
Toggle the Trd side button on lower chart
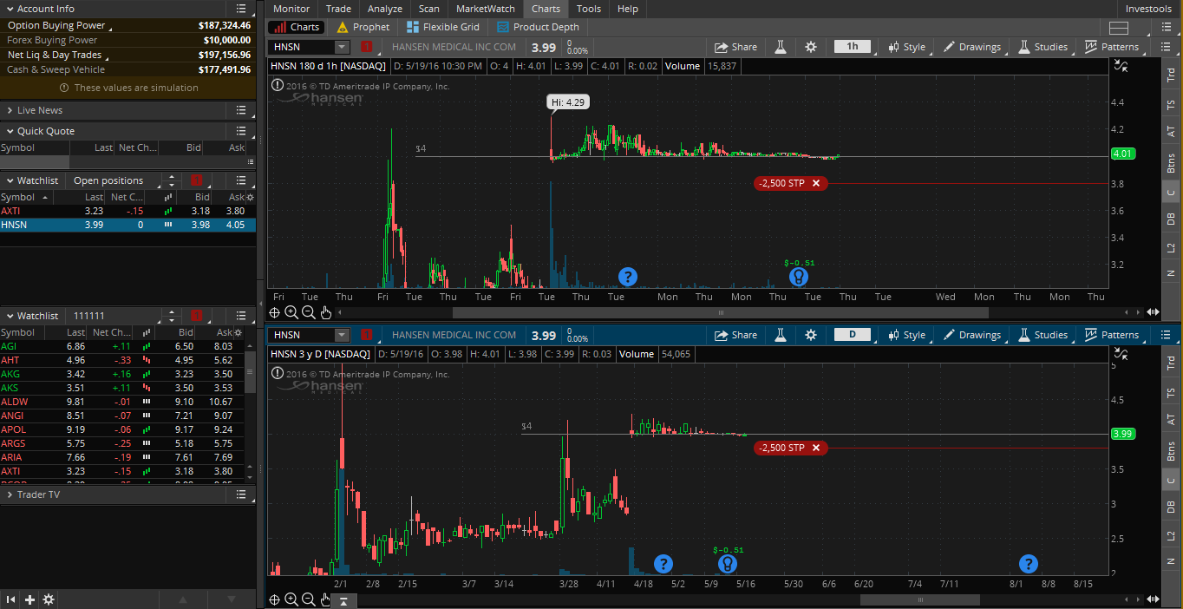(1171, 362)
